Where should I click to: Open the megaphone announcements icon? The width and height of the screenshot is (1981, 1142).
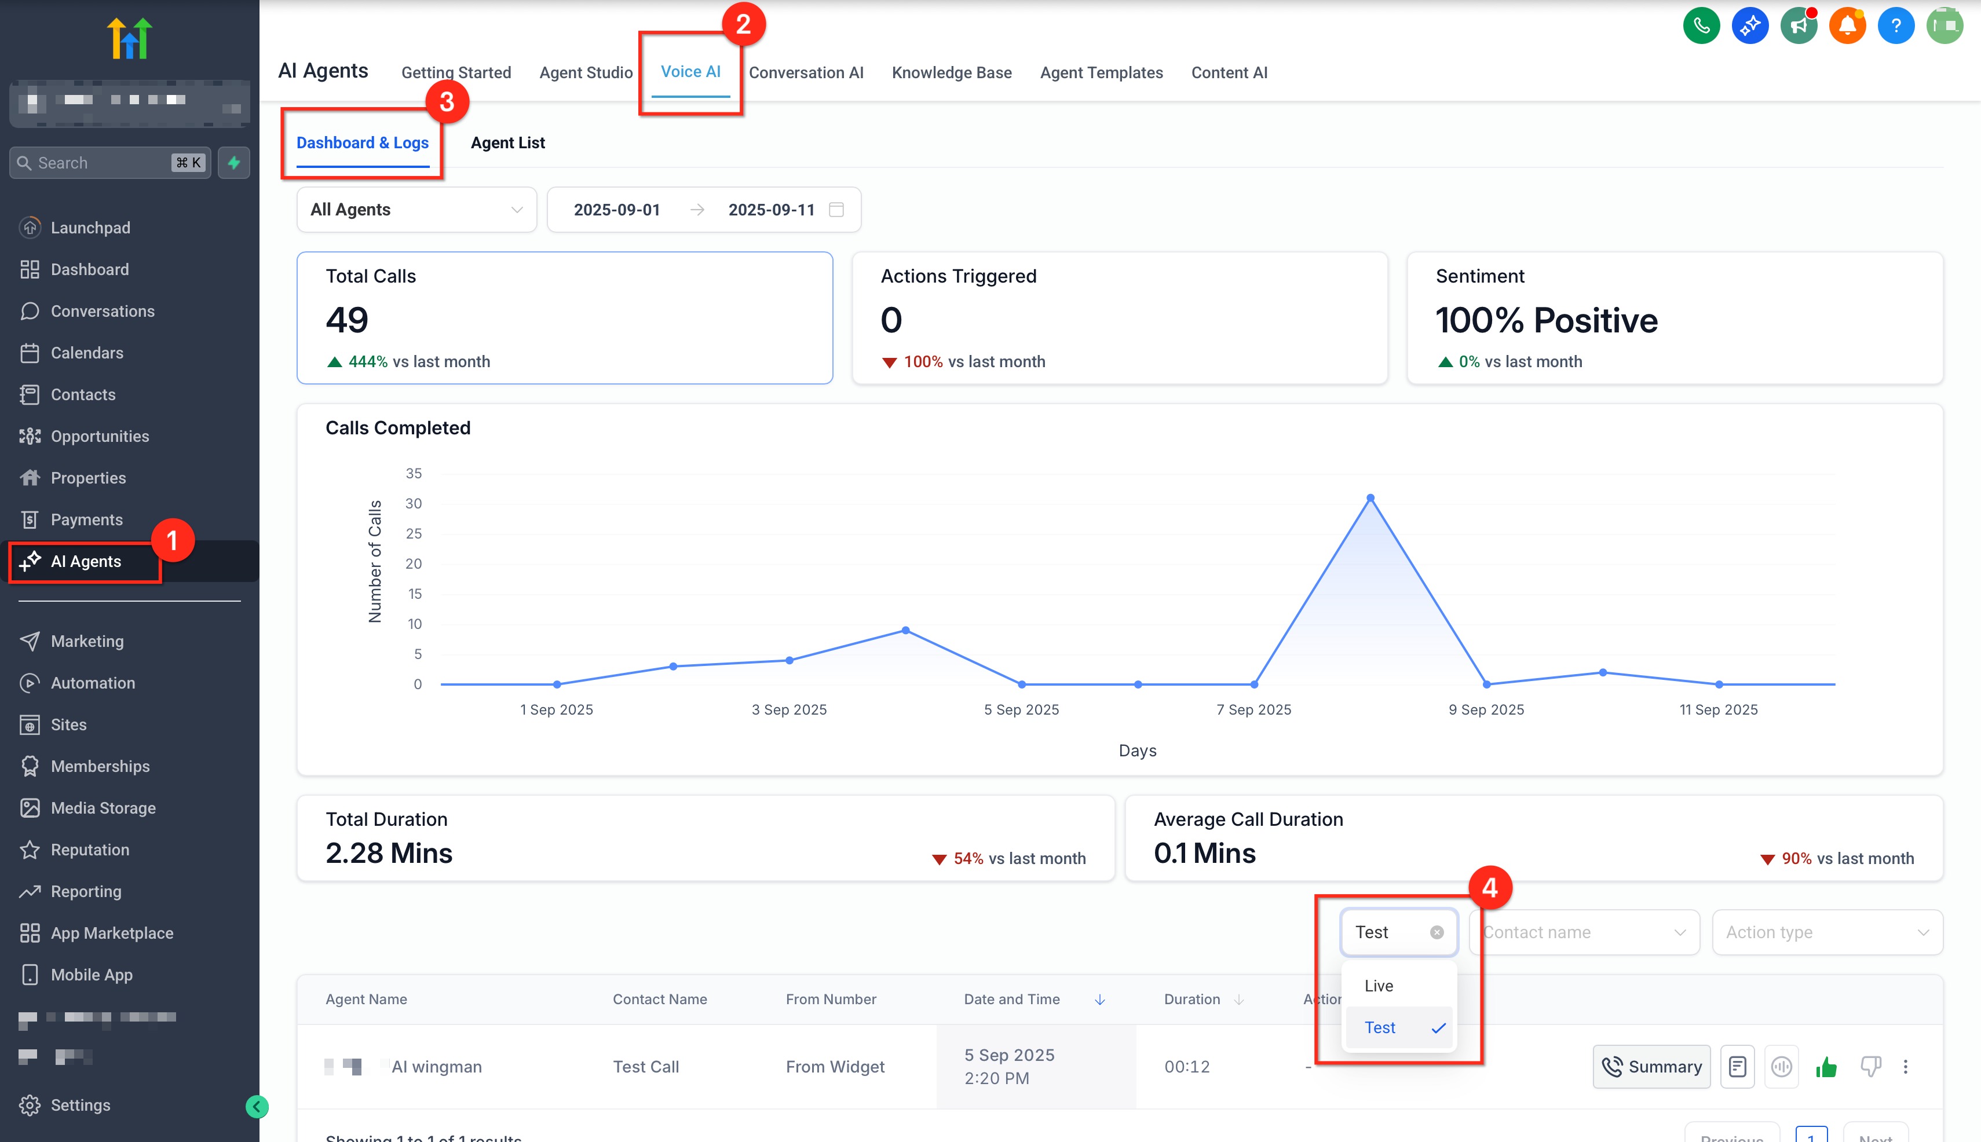1798,26
